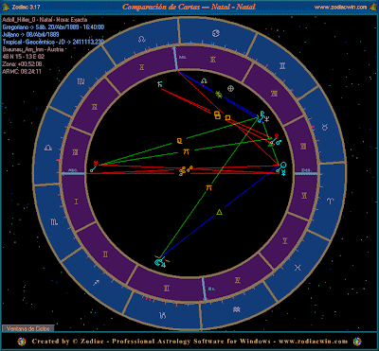The image size is (379, 351).
Task: Click the Zodiac 3.17 application icon
Action: pos(6,7)
